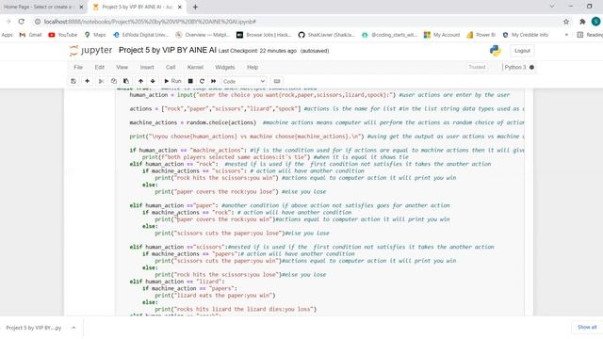This screenshot has width=603, height=339.
Task: Open the command palette keyboard icon
Action: click(276, 81)
